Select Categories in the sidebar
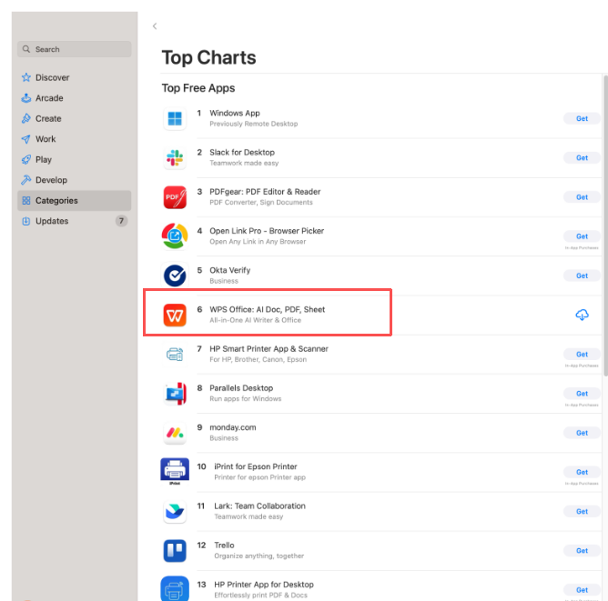 [x=56, y=201]
